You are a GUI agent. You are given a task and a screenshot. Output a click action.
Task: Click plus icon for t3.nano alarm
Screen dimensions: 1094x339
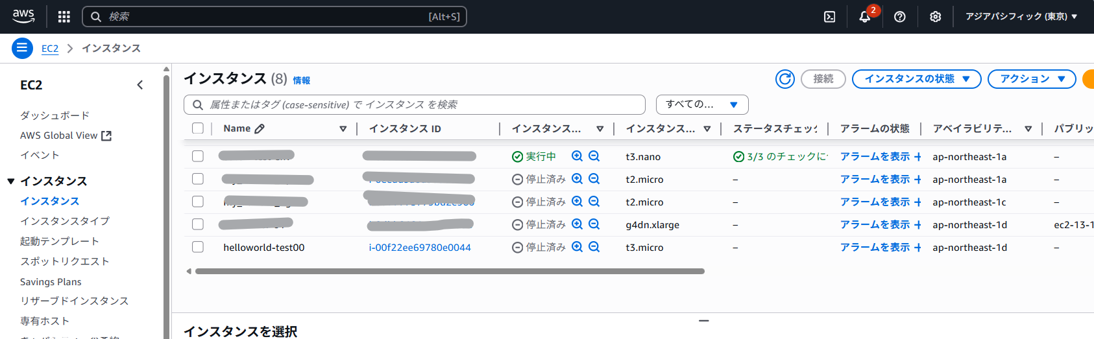[x=918, y=157]
